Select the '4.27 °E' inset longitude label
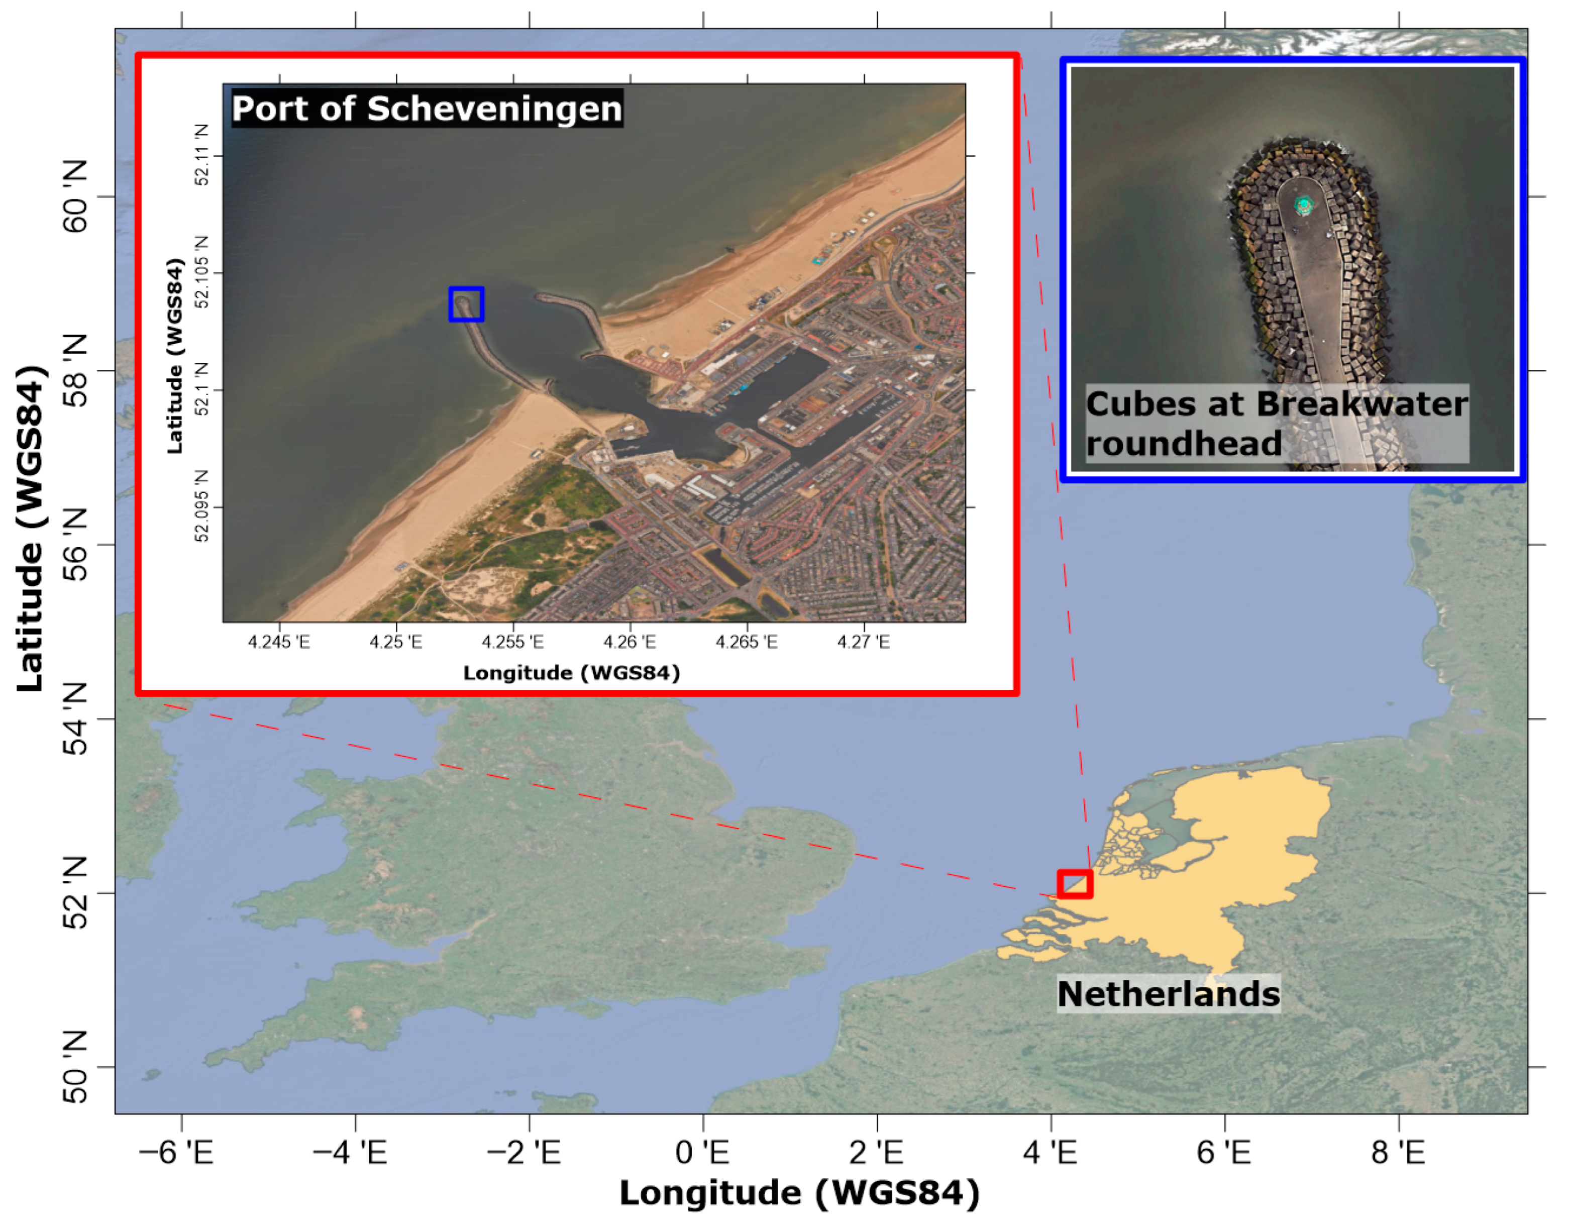 coord(864,641)
